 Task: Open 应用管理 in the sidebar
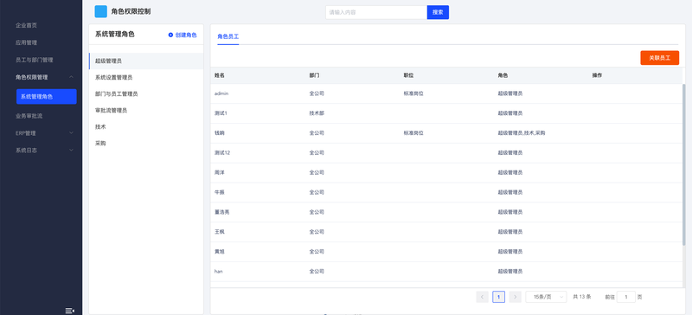[x=27, y=43]
